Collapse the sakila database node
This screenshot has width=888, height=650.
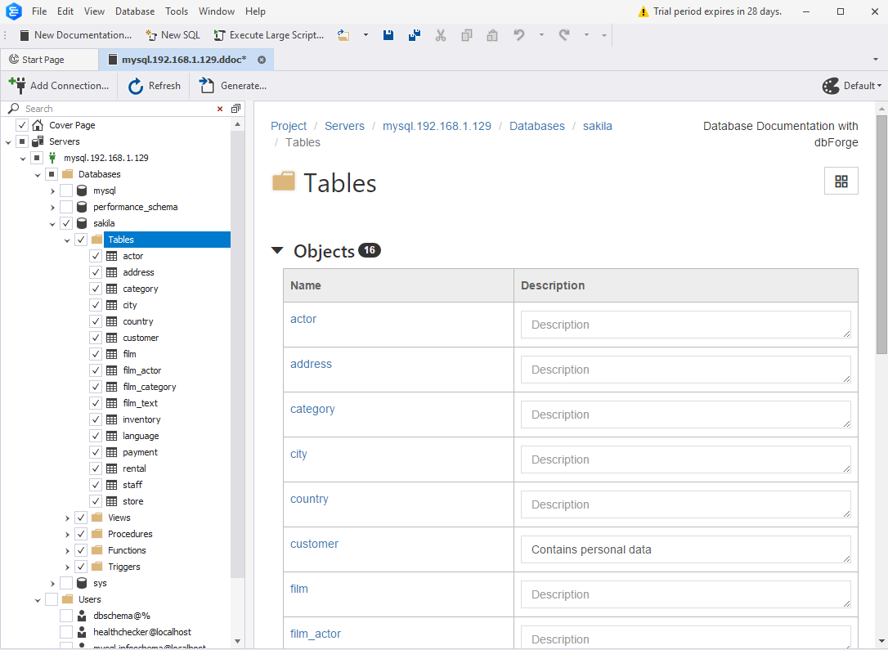[x=52, y=224]
